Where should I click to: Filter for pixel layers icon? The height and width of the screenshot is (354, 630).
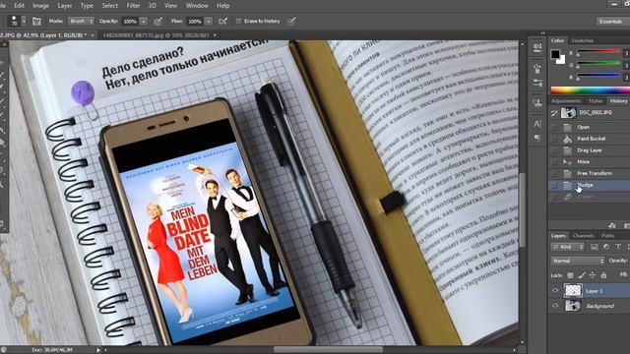click(595, 247)
